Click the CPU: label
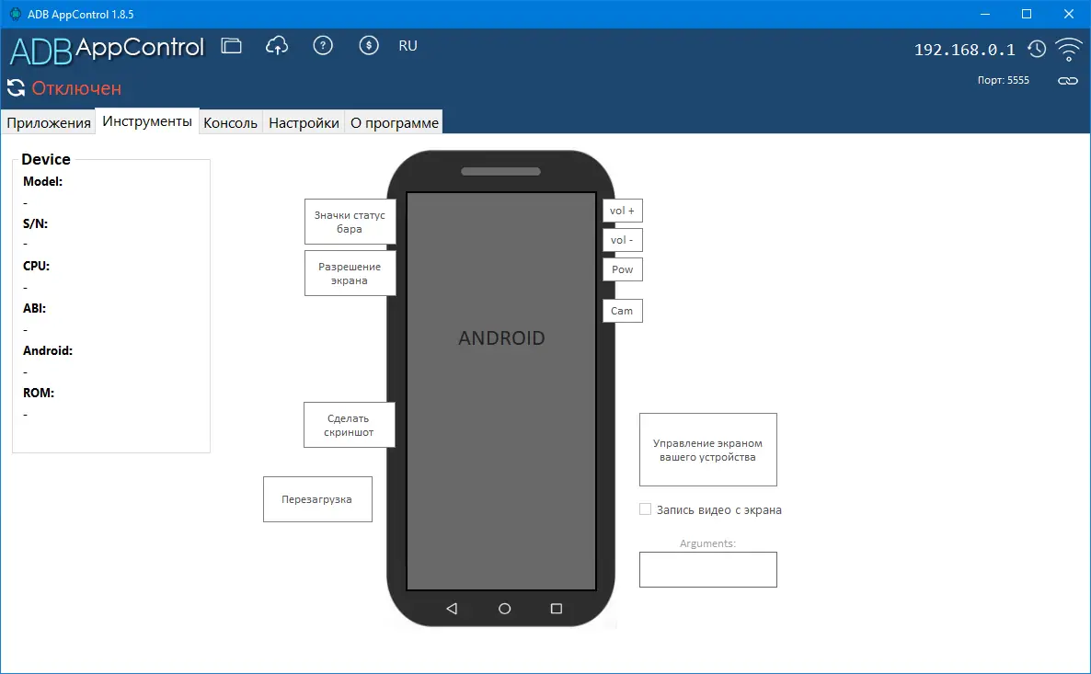1091x674 pixels. [x=36, y=266]
